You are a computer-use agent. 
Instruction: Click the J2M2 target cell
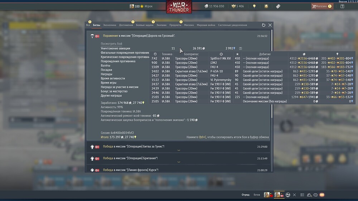click(214, 63)
